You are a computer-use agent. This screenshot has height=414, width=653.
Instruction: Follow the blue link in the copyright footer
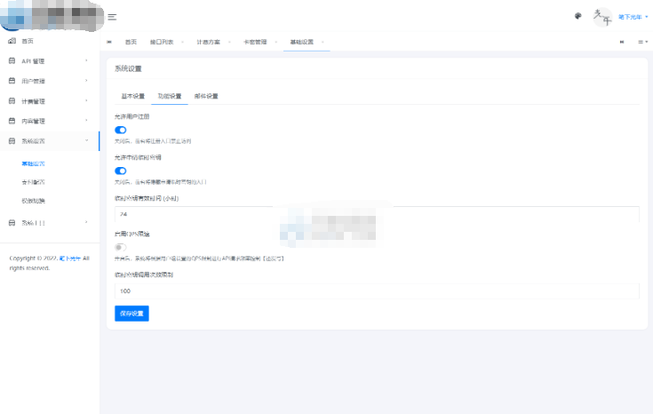[70, 259]
